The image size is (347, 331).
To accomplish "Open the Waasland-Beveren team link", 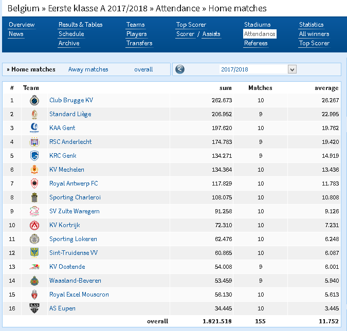I will pyautogui.click(x=75, y=281).
